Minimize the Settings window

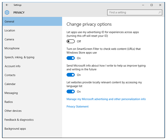pos(143,5)
